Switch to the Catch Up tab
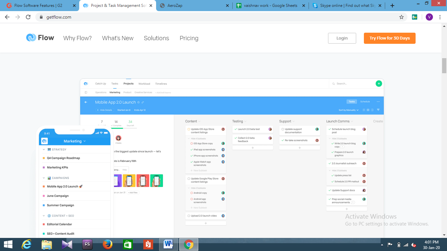Screen dimensions: 447x251 [x=100, y=84]
